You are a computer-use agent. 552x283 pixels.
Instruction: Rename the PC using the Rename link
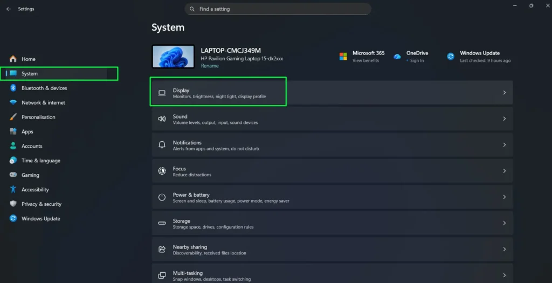point(210,66)
